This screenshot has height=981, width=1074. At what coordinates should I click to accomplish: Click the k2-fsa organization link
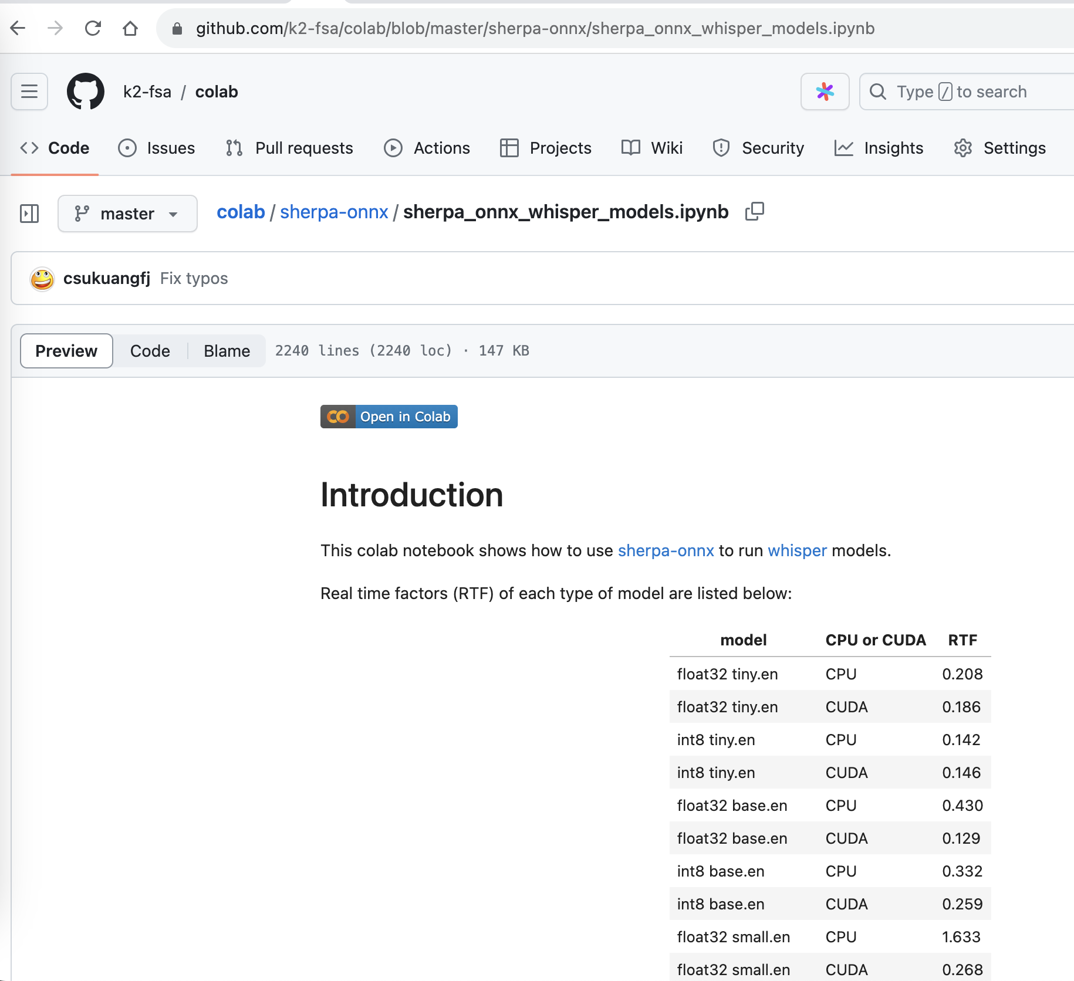point(147,92)
